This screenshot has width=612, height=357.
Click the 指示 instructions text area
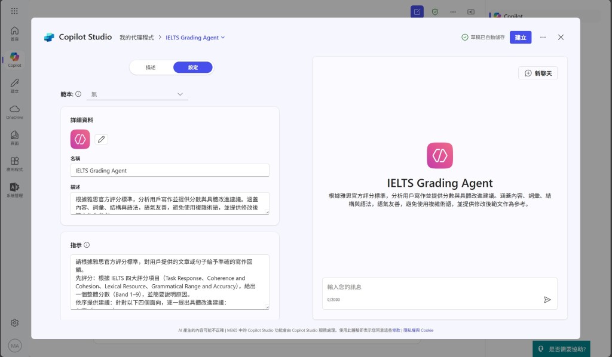170,282
